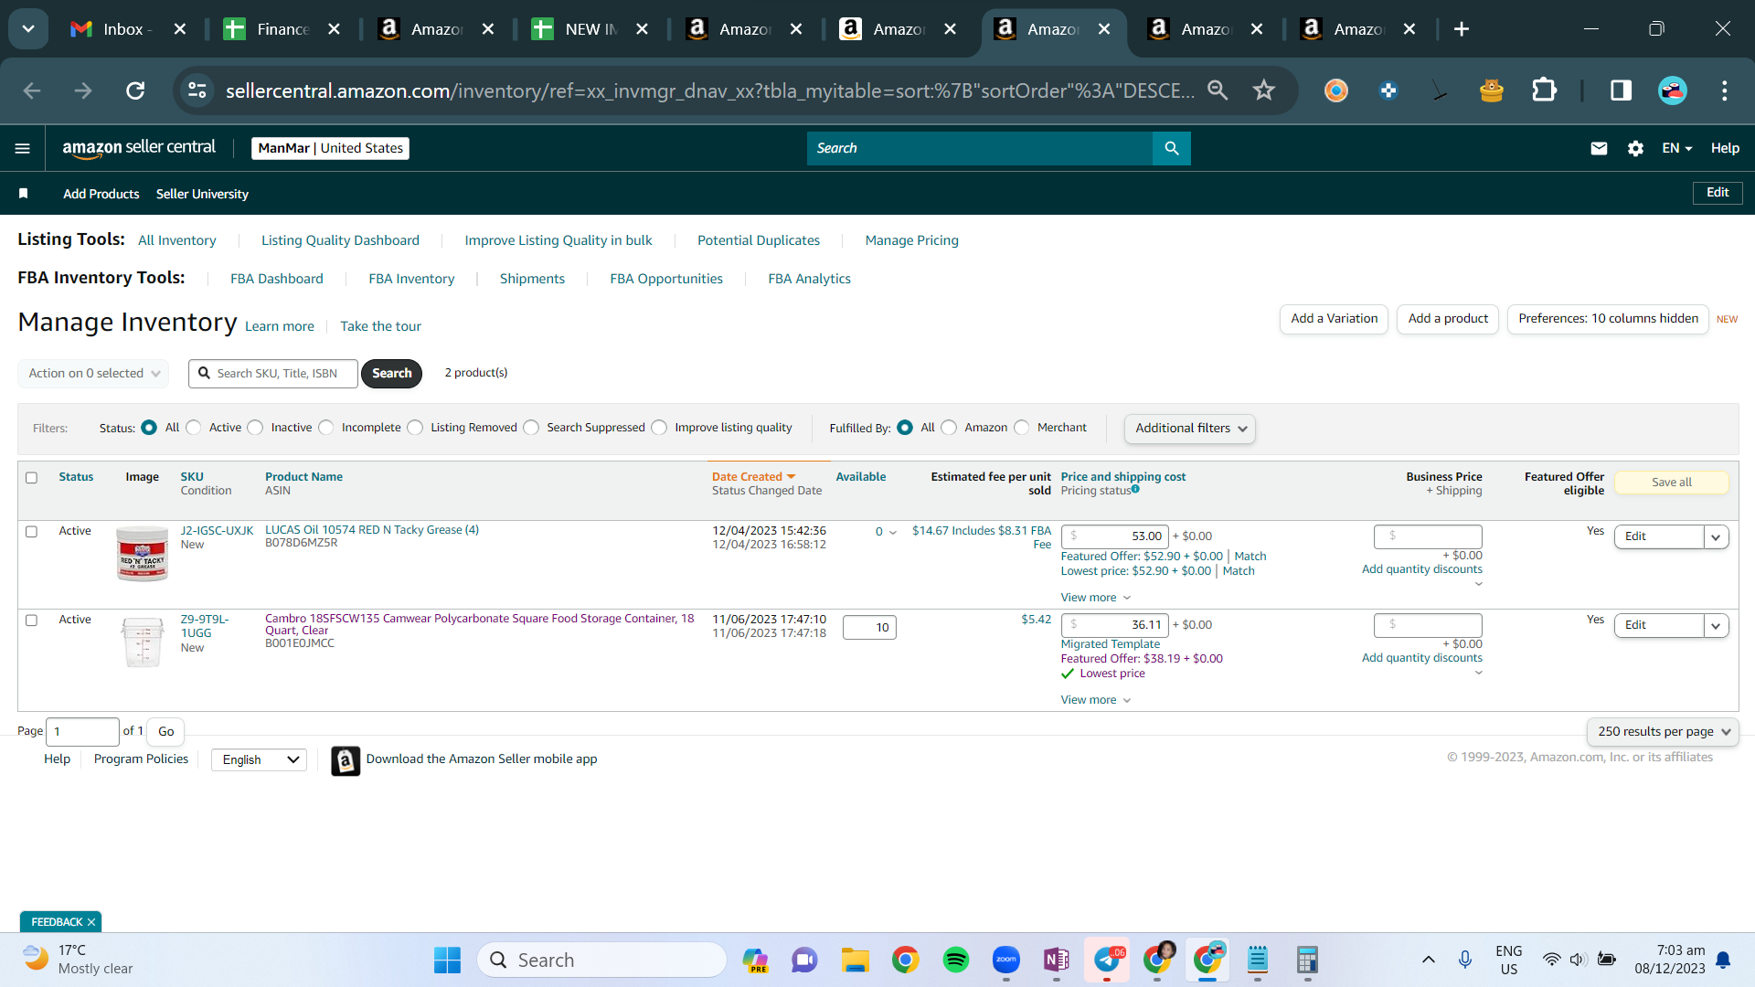Bookmark this page with the star icon

[x=1264, y=90]
